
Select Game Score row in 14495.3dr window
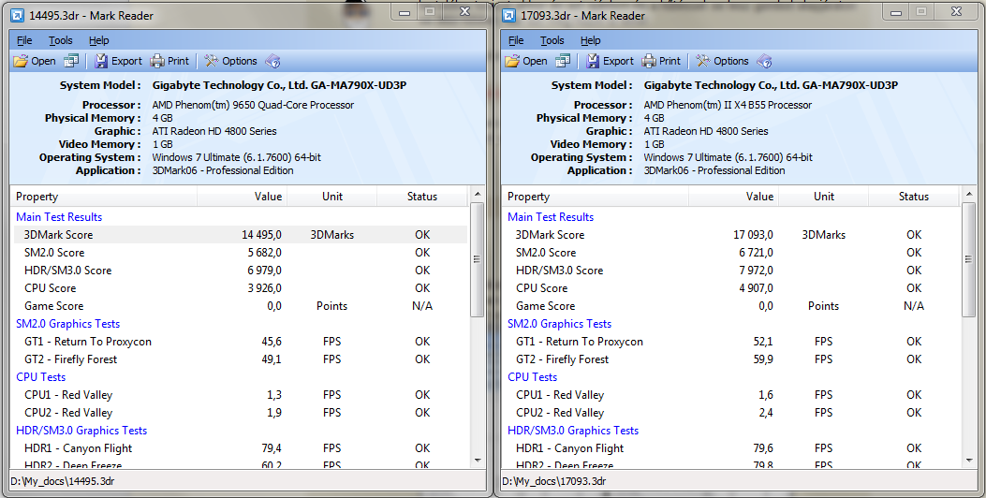[241, 305]
